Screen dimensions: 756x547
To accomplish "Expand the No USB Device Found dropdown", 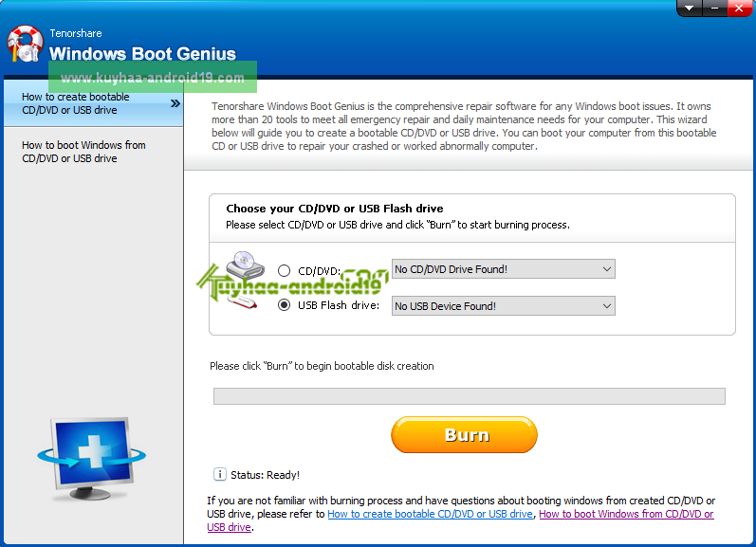I will (x=504, y=306).
